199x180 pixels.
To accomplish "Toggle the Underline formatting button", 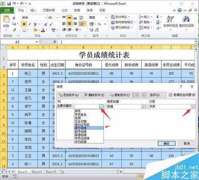I will [35, 24].
